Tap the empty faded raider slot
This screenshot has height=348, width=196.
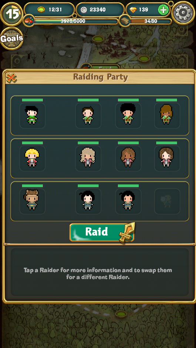167,201
